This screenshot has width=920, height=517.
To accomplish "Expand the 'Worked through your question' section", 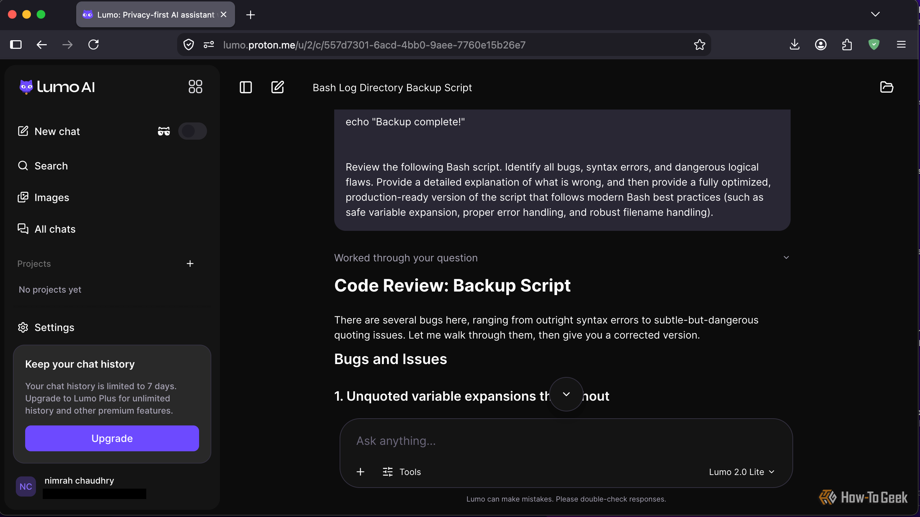I will (562, 258).
